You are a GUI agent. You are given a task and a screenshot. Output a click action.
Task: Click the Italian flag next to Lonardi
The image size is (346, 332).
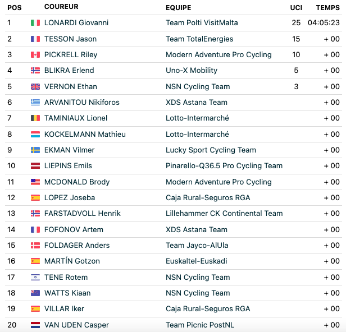pyautogui.click(x=35, y=22)
